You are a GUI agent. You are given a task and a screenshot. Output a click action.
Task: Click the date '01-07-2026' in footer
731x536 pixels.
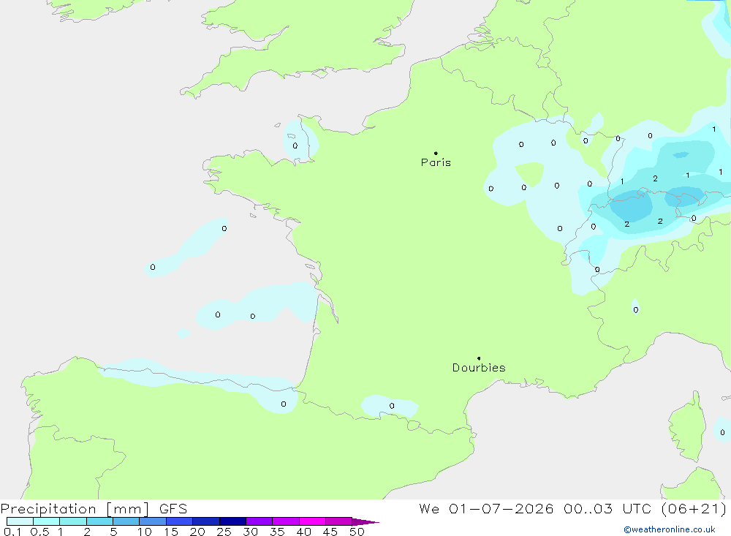click(x=501, y=508)
